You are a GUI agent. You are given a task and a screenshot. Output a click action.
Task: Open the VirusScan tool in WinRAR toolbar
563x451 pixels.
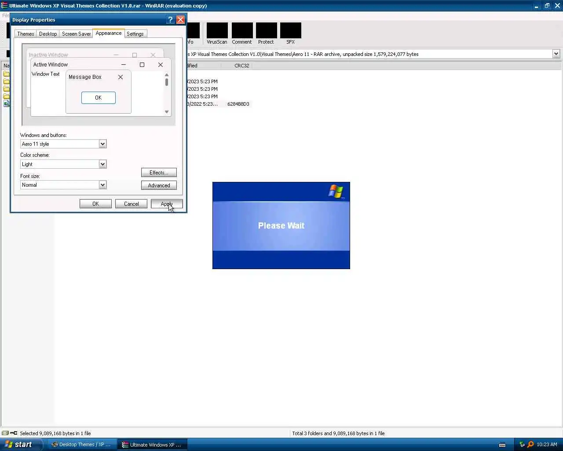[x=217, y=33]
